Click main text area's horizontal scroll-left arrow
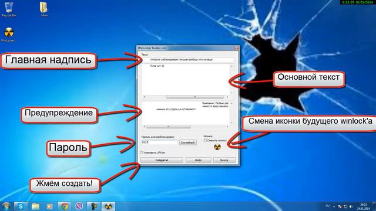This screenshot has height=211, width=376. [144, 97]
